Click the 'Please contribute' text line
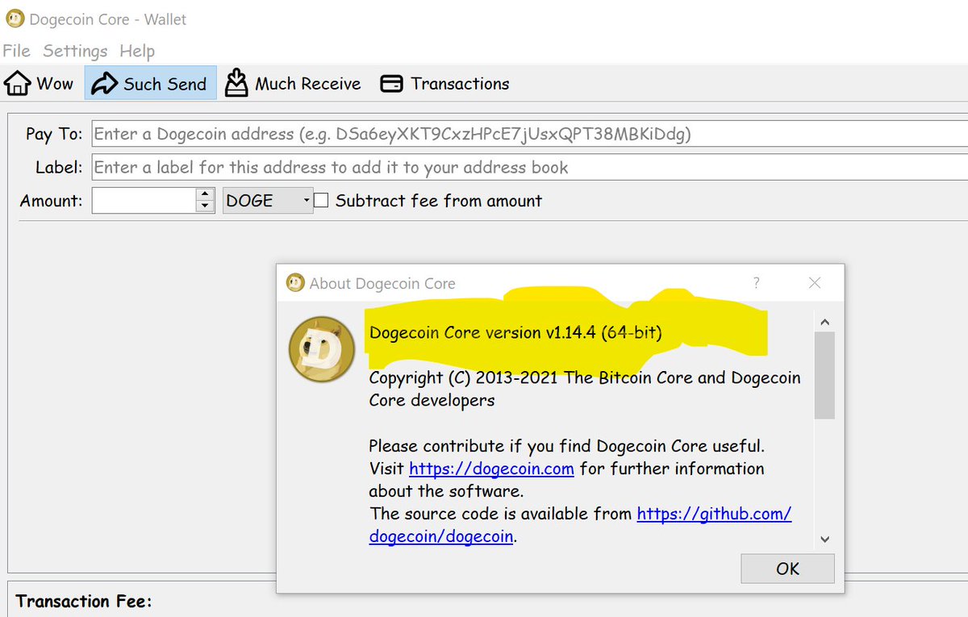 (x=567, y=446)
